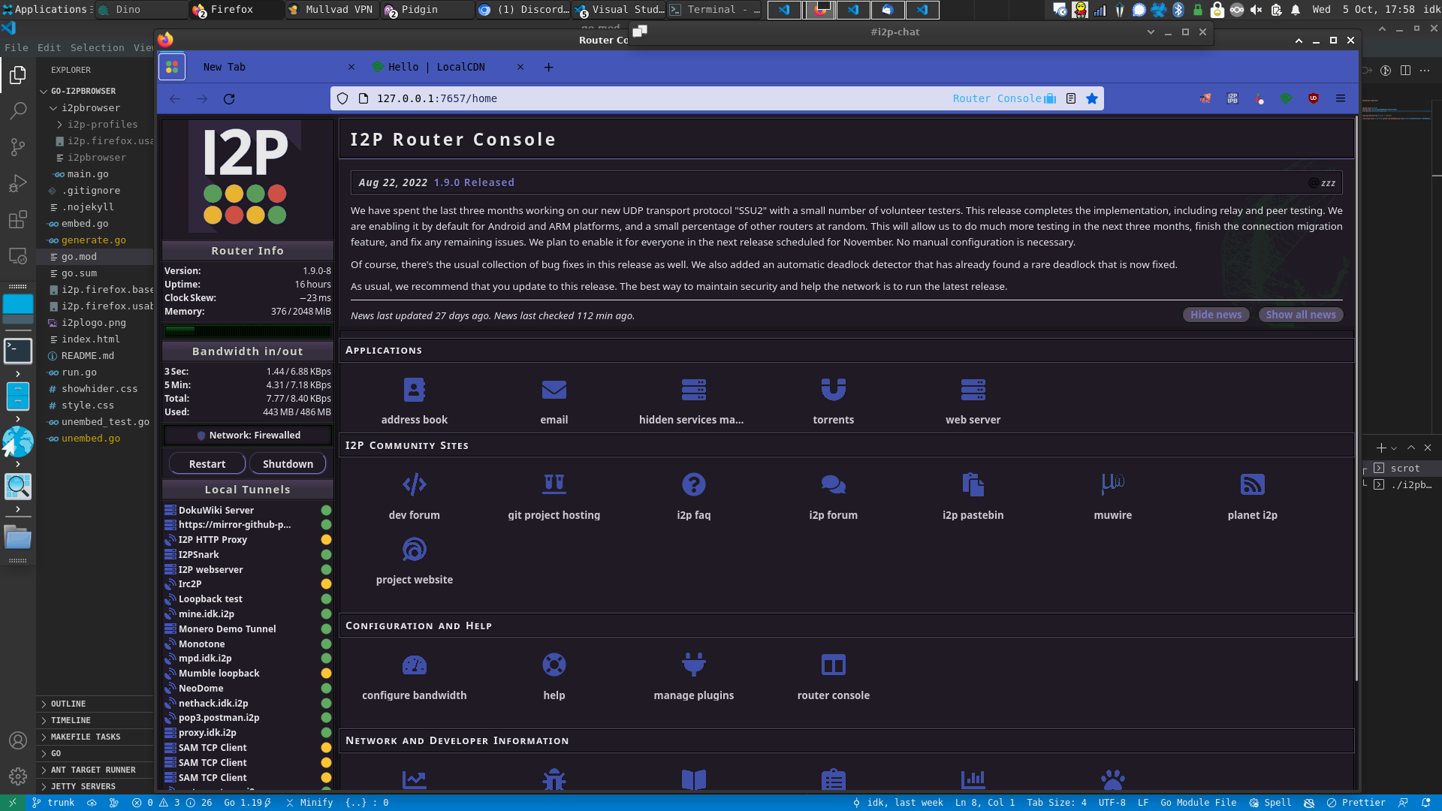Open VS Code Extensions sidebar icon
1442x811 pixels.
click(18, 219)
